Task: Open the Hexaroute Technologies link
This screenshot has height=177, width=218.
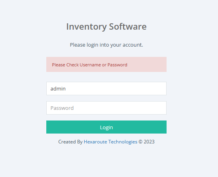Action: 110,142
